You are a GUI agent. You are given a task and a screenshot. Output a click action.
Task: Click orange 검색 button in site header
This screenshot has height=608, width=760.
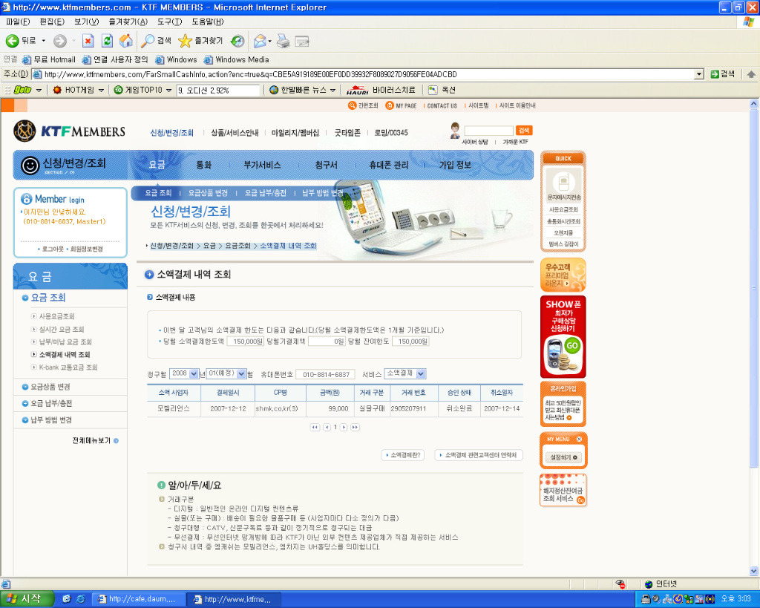pos(524,131)
